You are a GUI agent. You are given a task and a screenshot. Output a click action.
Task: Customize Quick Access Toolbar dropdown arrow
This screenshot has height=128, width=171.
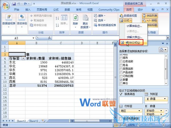click(34, 4)
